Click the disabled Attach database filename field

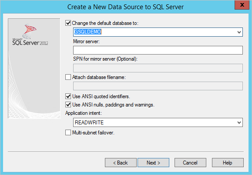tap(158, 86)
